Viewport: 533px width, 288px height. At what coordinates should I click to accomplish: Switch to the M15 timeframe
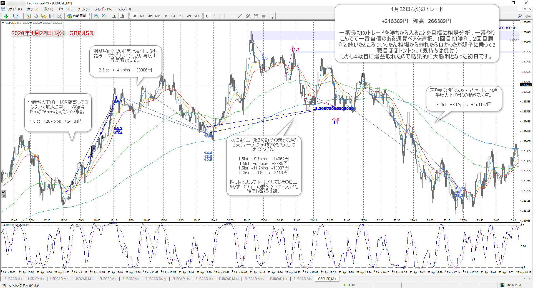(x=150, y=16)
